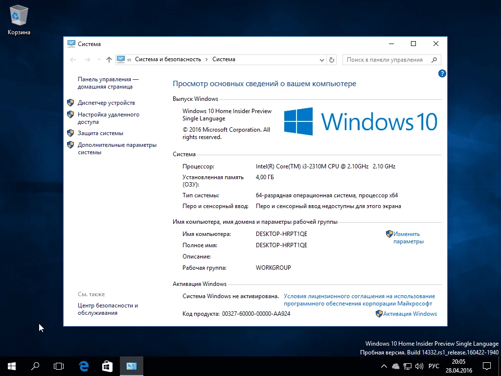Click the Система window title icon

pos(71,44)
